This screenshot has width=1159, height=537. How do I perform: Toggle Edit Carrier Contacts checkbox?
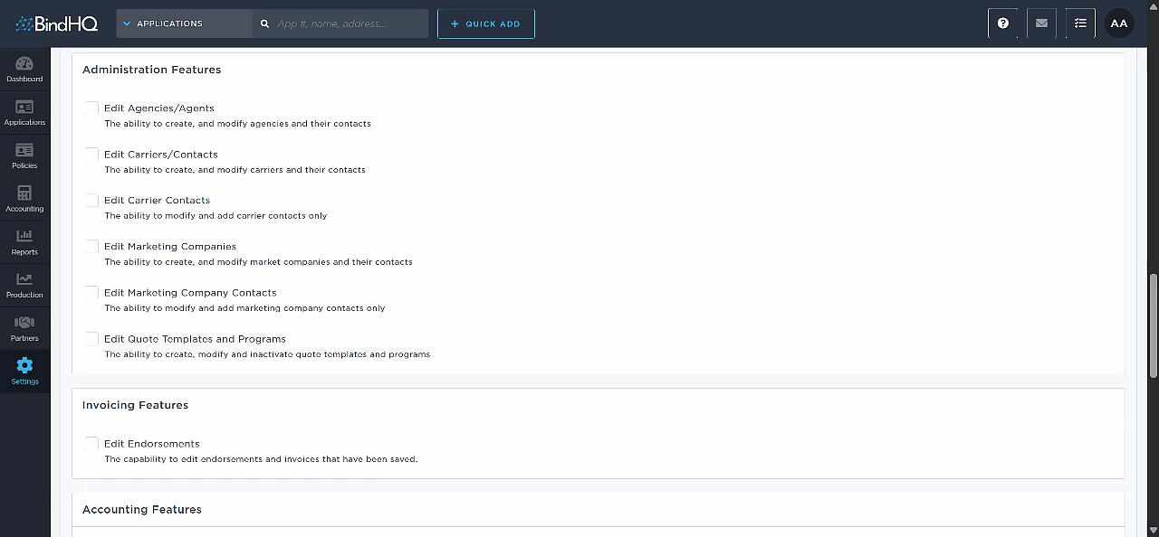(x=91, y=201)
